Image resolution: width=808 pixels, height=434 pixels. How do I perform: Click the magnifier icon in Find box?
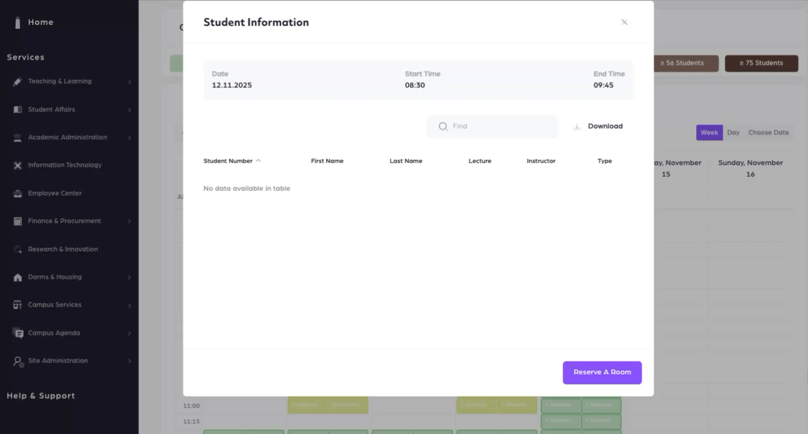coord(443,127)
